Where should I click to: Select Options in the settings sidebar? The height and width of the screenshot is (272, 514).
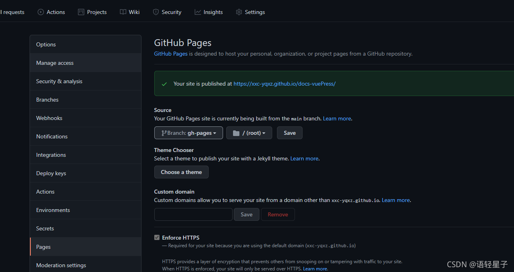[86, 44]
